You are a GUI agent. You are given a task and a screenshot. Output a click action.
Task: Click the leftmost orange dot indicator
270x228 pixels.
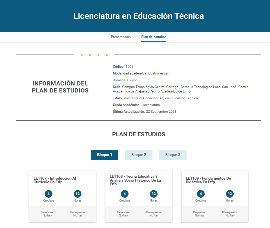tap(82, 55)
